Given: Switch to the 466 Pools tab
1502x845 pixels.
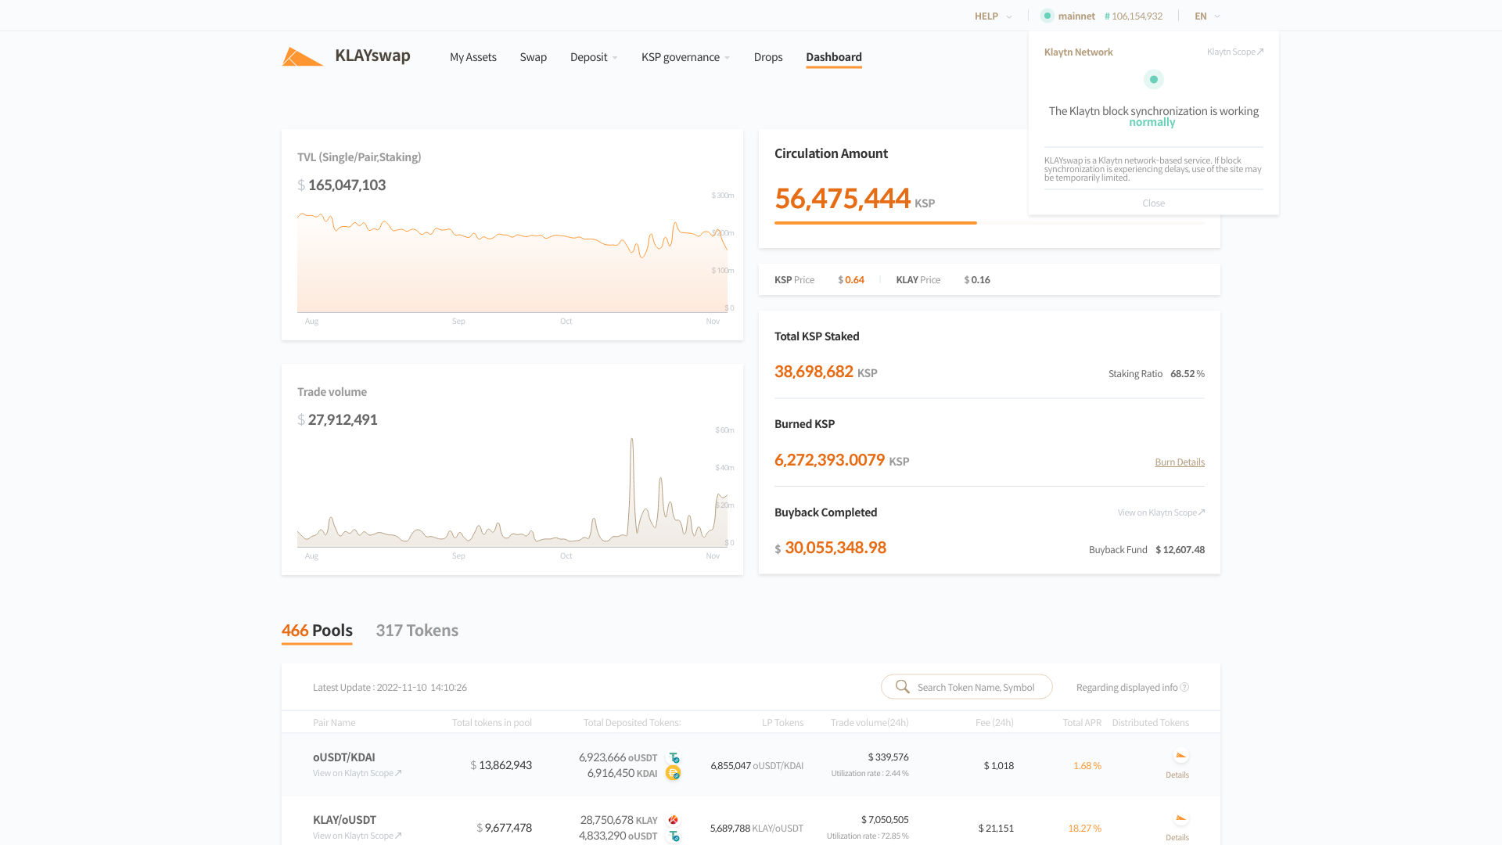Looking at the screenshot, I should click(x=317, y=631).
